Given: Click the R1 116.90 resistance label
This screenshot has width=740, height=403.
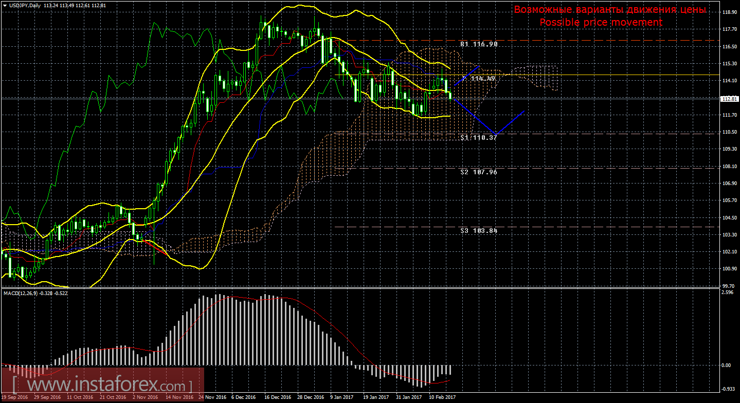Looking at the screenshot, I should tap(479, 45).
